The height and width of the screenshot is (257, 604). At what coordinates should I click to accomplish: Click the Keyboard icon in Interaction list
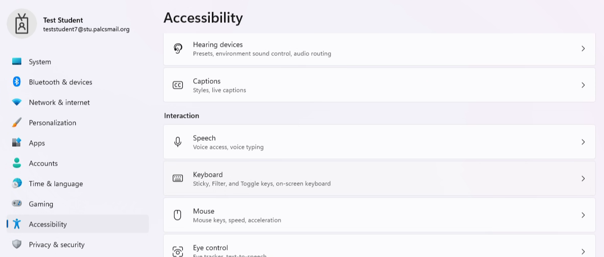tap(178, 178)
